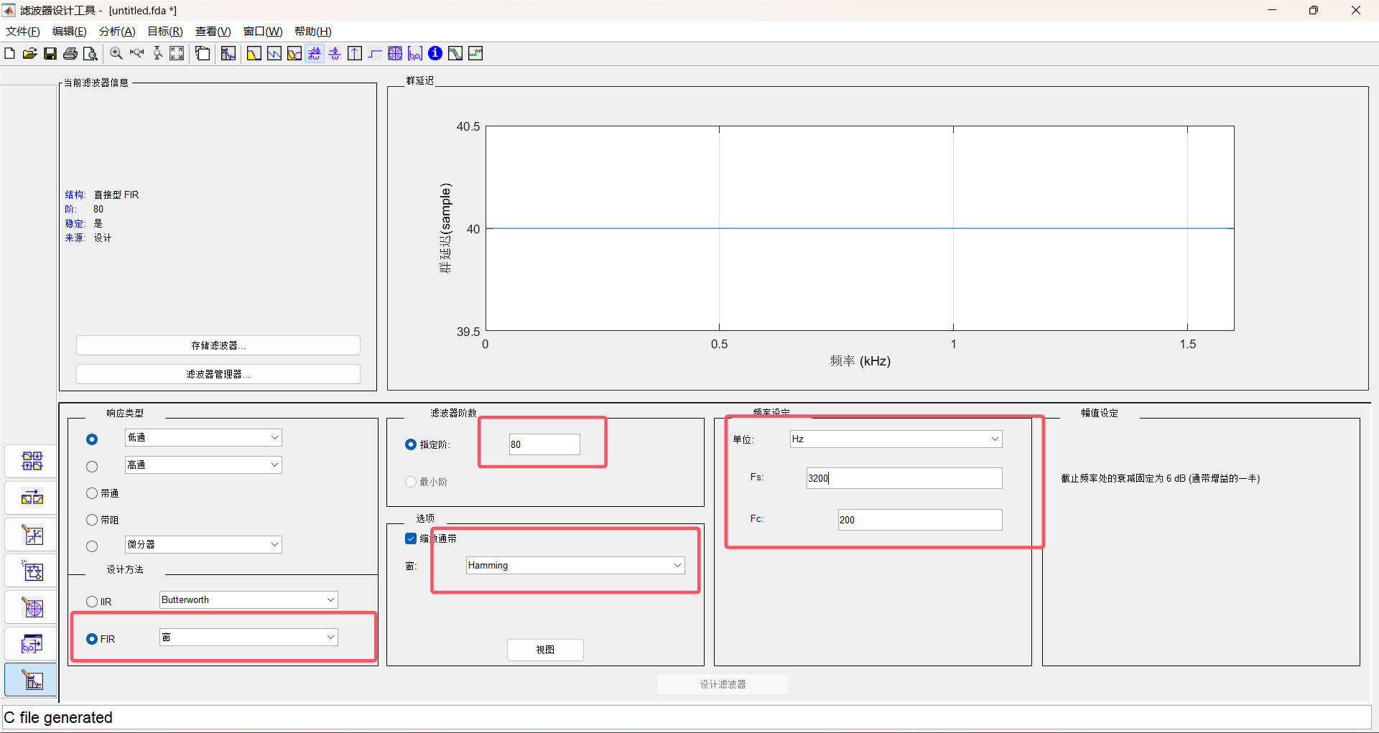Select the Zoom X-axis tool
The width and height of the screenshot is (1379, 733).
pyautogui.click(x=136, y=53)
